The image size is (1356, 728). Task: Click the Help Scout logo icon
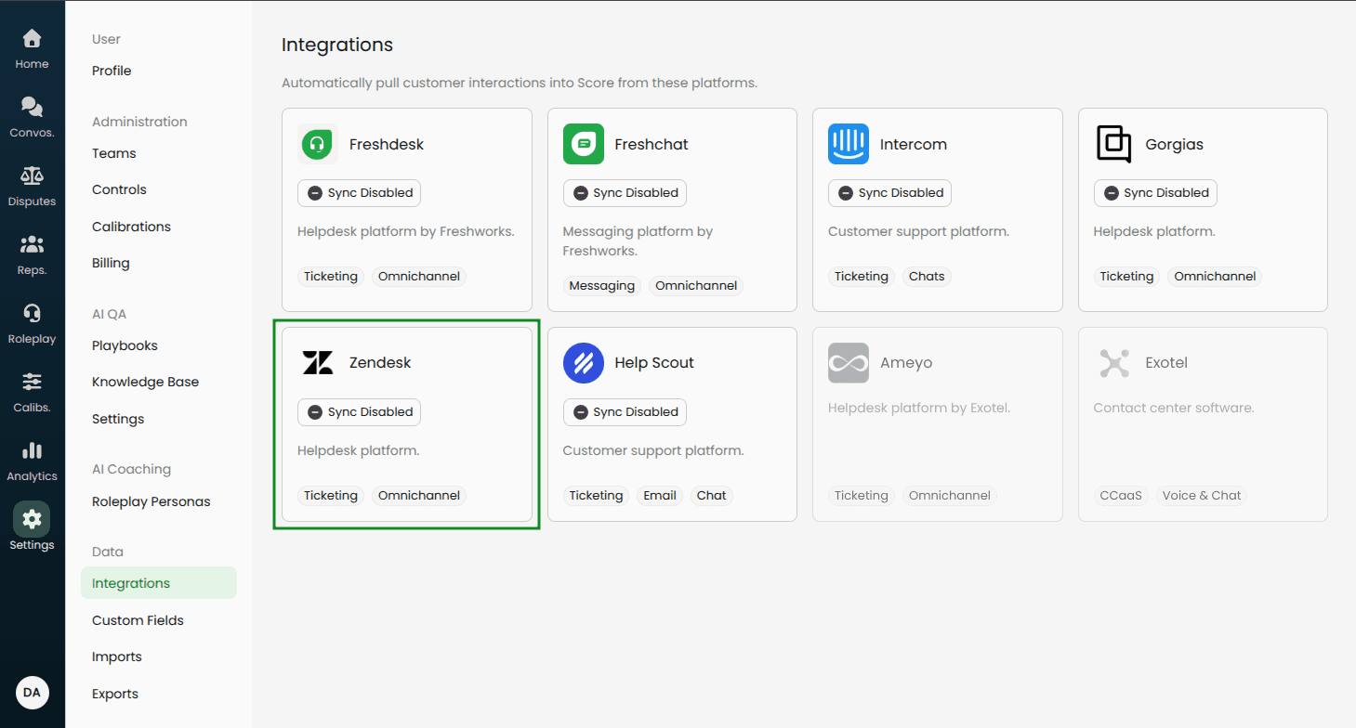[584, 363]
